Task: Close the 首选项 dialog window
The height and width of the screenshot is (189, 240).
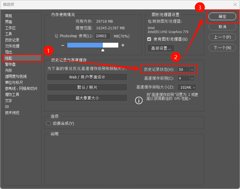Action: coord(235,5)
